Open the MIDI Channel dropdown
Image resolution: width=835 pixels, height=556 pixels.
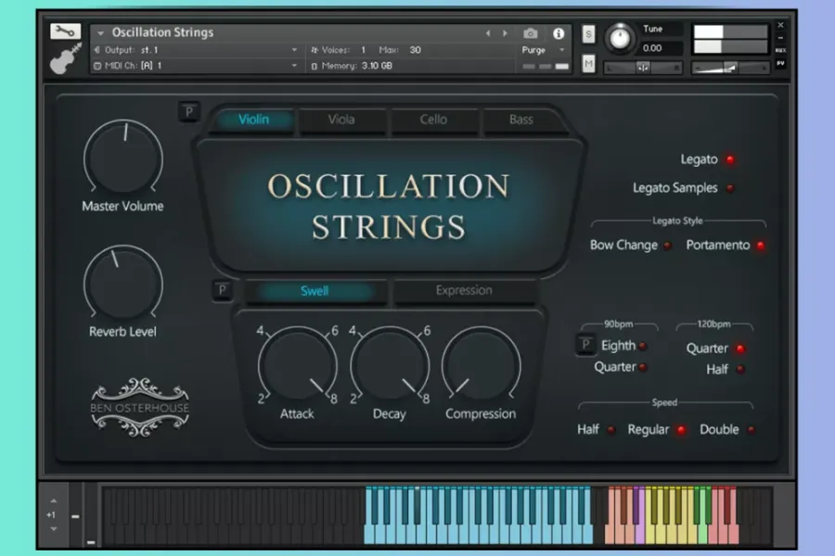point(294,66)
